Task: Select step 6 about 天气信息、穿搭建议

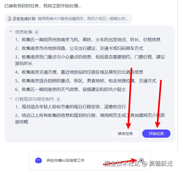Action: tap(70, 90)
